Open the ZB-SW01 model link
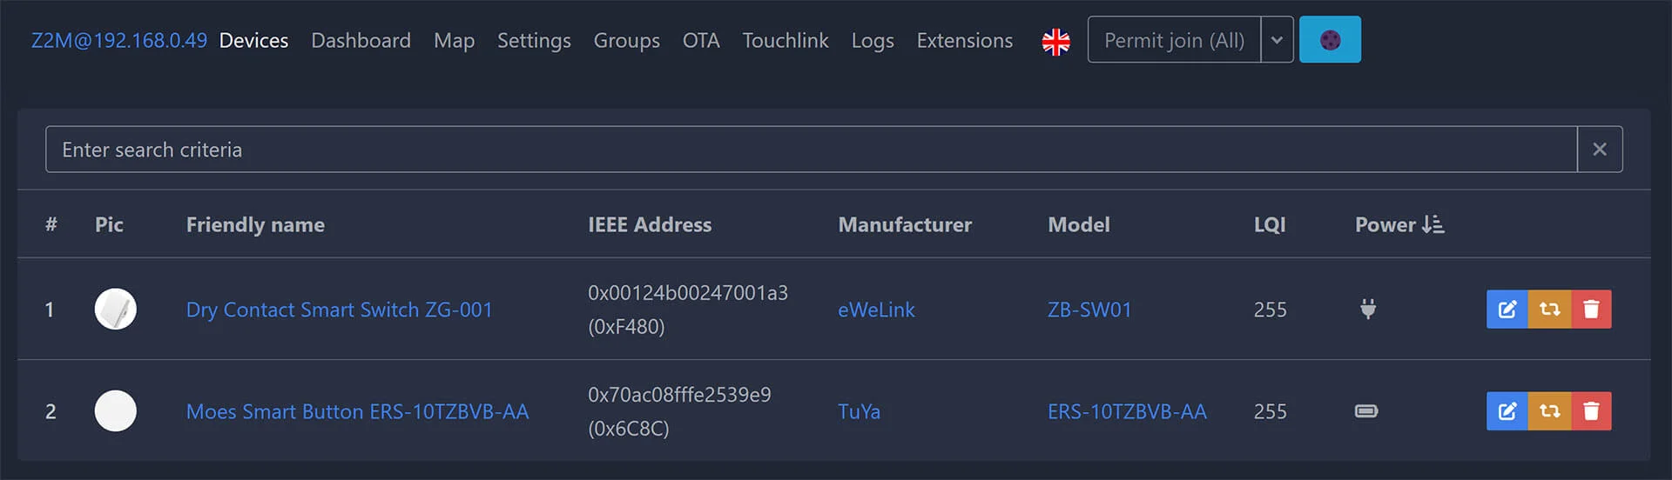The image size is (1672, 480). (1089, 310)
